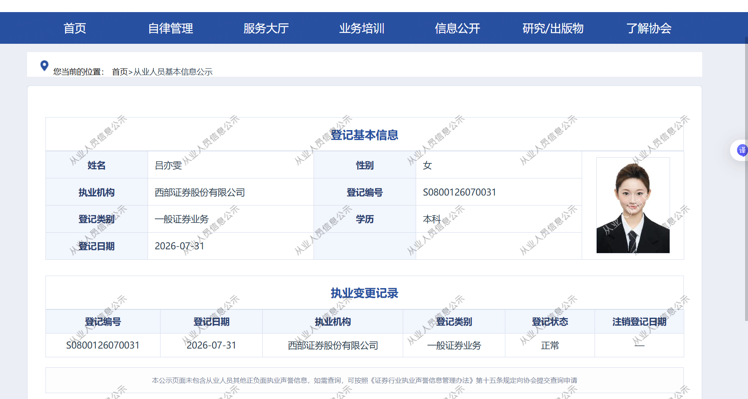Viewport: 748px width, 399px height.
Task: Select 一般证券业务 in 登记基本信息 table
Action: point(182,219)
